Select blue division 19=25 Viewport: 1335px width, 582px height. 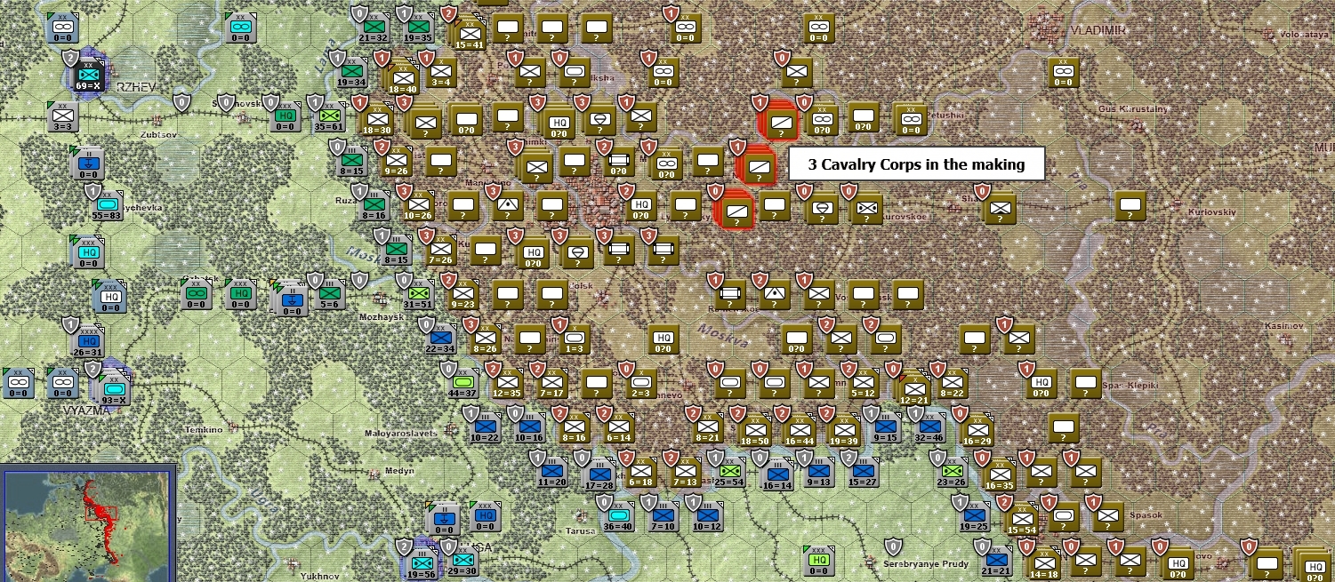click(x=974, y=515)
